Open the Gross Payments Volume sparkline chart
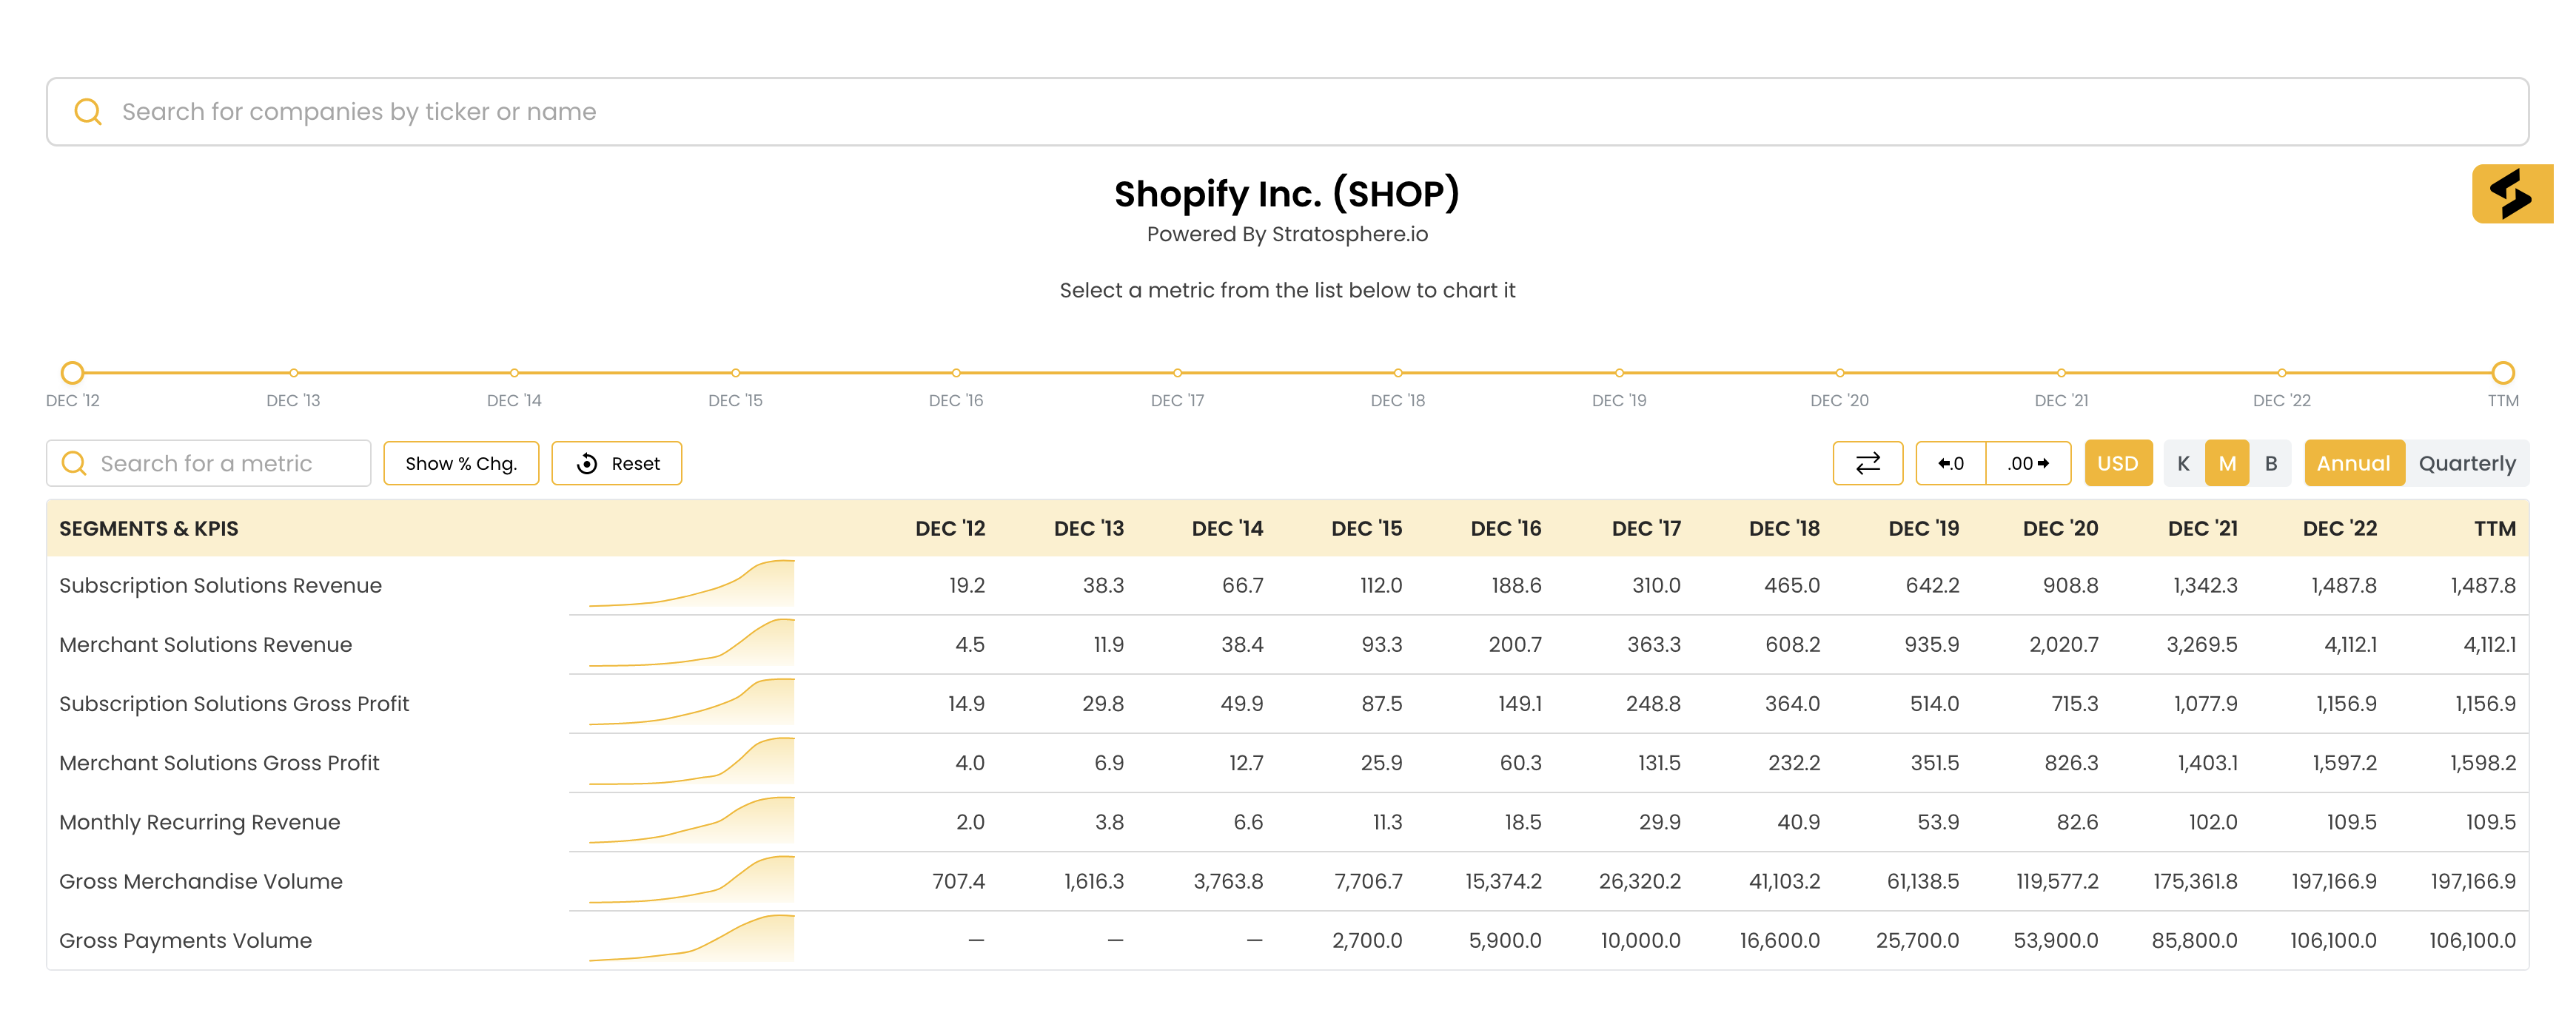This screenshot has height=1027, width=2576. coord(691,939)
